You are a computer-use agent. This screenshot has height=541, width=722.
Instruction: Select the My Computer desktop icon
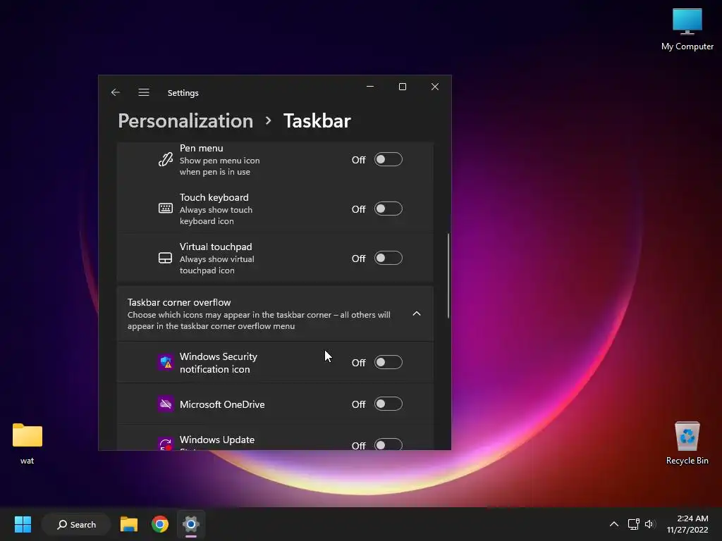(687, 30)
